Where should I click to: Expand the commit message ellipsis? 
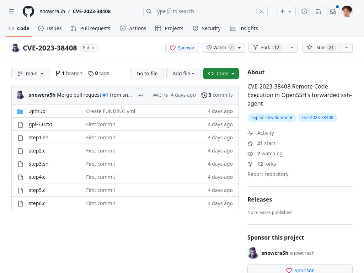point(141,95)
